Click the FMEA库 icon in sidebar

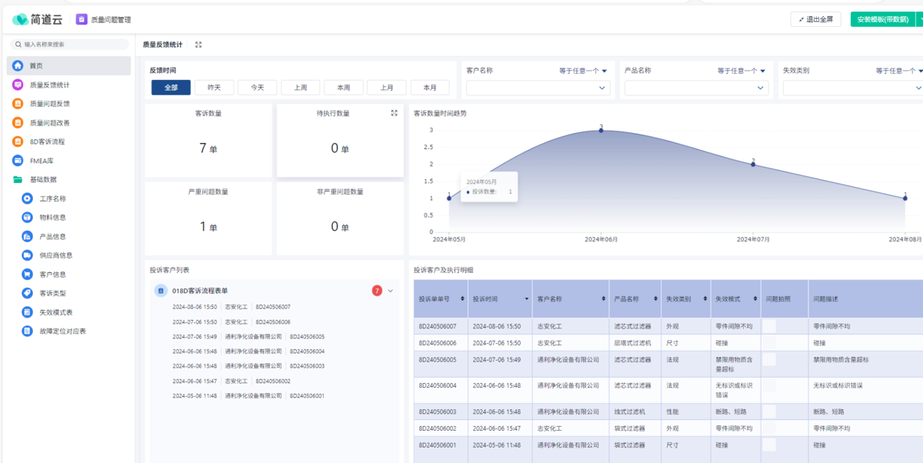tap(18, 161)
